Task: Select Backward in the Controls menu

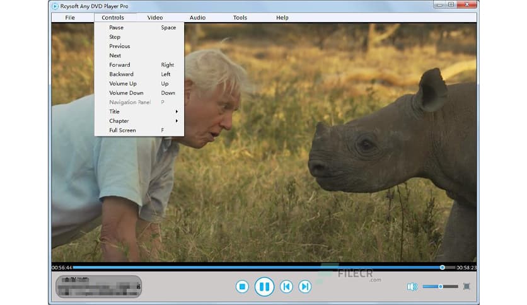Action: coord(139,74)
